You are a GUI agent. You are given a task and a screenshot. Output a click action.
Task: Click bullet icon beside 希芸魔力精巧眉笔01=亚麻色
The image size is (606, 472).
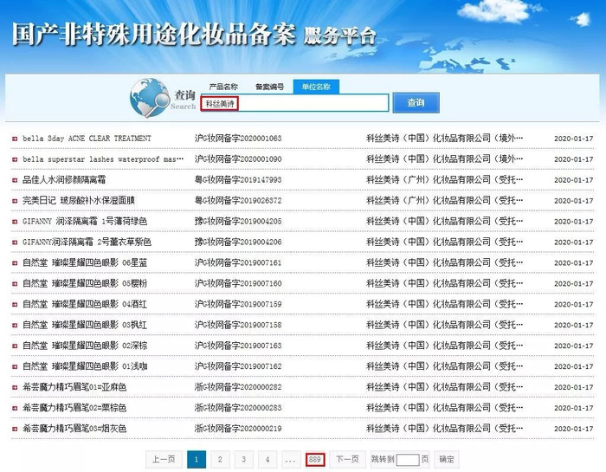point(15,387)
